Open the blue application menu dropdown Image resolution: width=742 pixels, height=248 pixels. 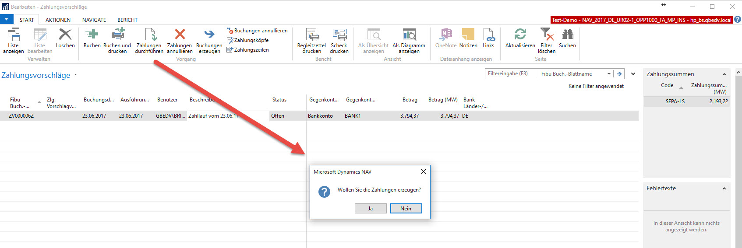7,20
